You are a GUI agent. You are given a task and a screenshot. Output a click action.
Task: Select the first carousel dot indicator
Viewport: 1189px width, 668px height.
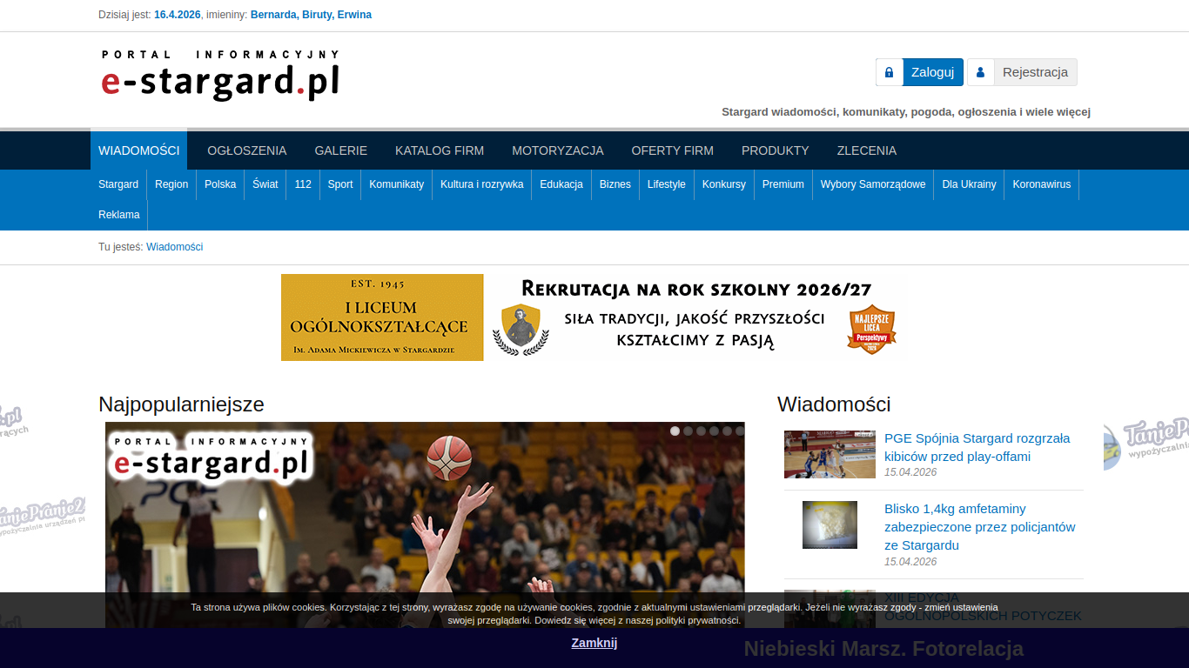[675, 431]
